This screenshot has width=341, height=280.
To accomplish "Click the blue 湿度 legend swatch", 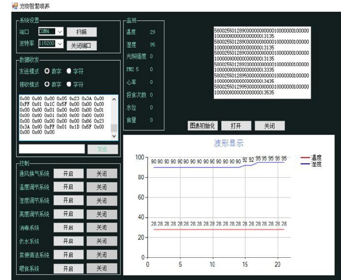I will click(305, 164).
